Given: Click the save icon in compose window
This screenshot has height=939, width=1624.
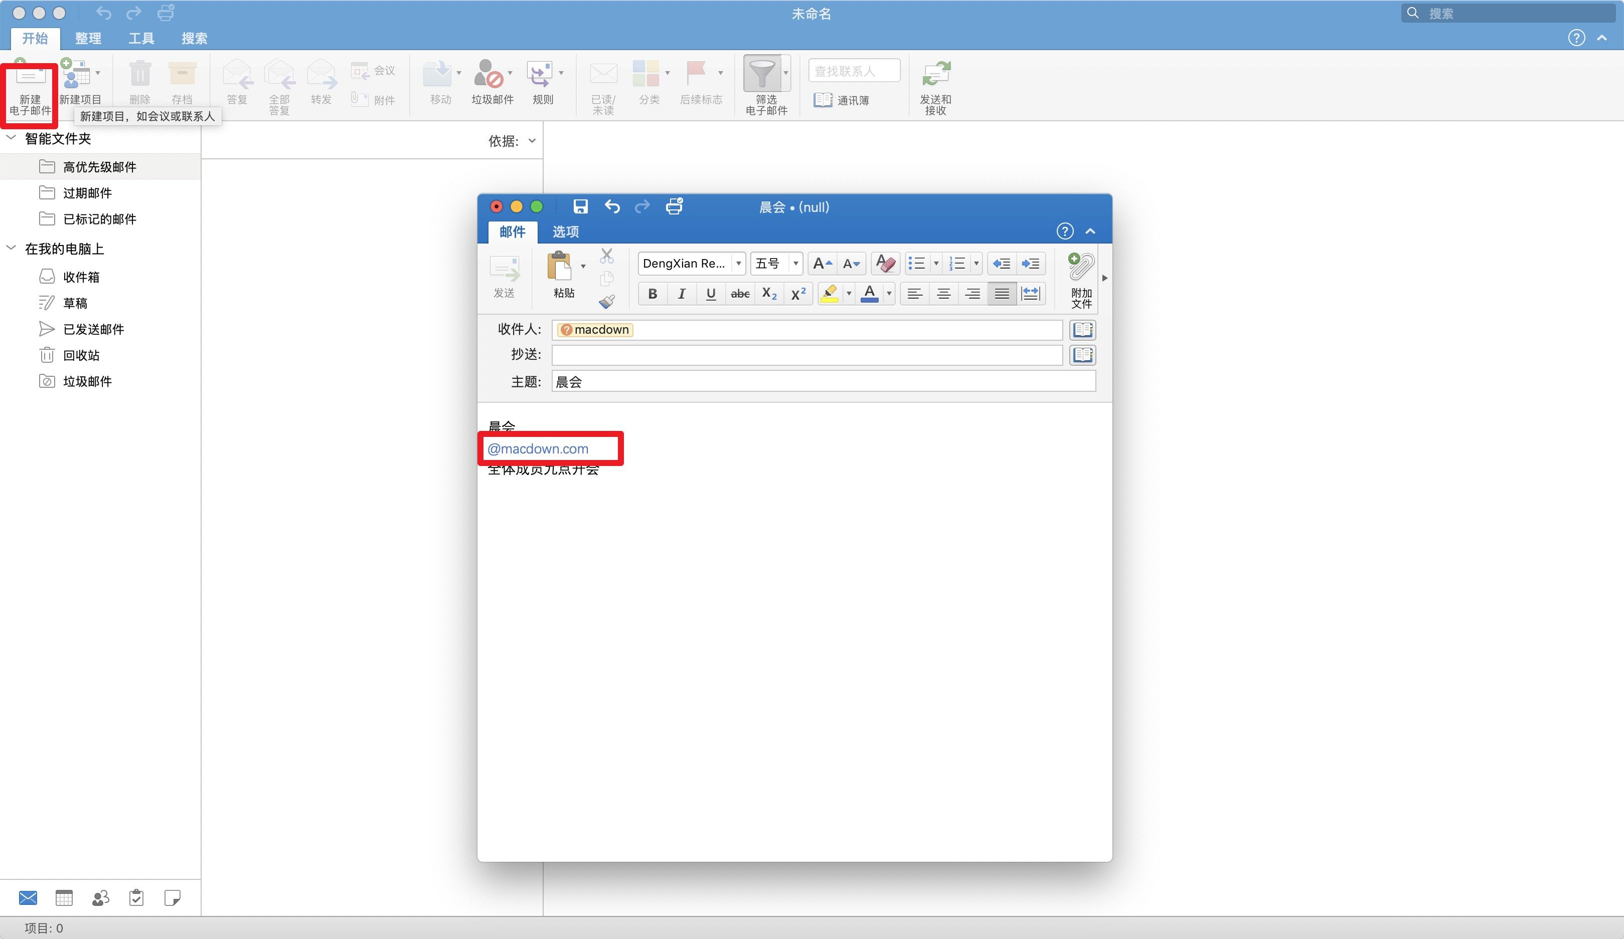Looking at the screenshot, I should (580, 207).
